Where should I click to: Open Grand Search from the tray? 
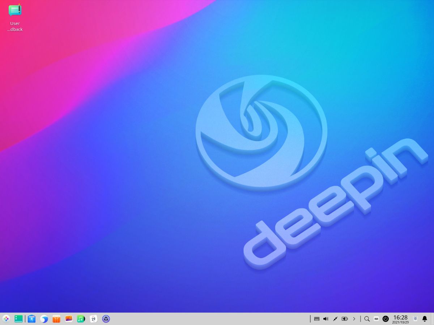[x=367, y=319]
